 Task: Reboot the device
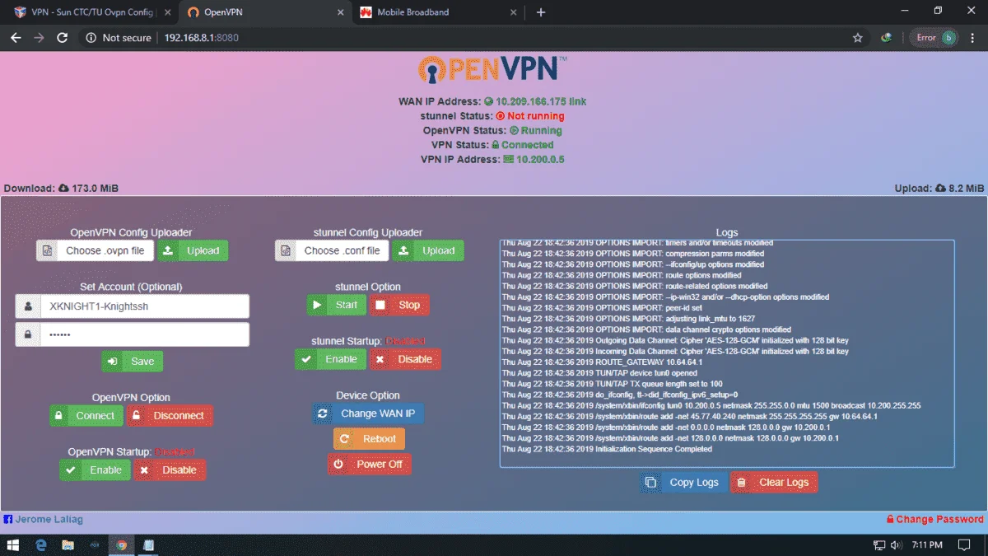pyautogui.click(x=369, y=439)
